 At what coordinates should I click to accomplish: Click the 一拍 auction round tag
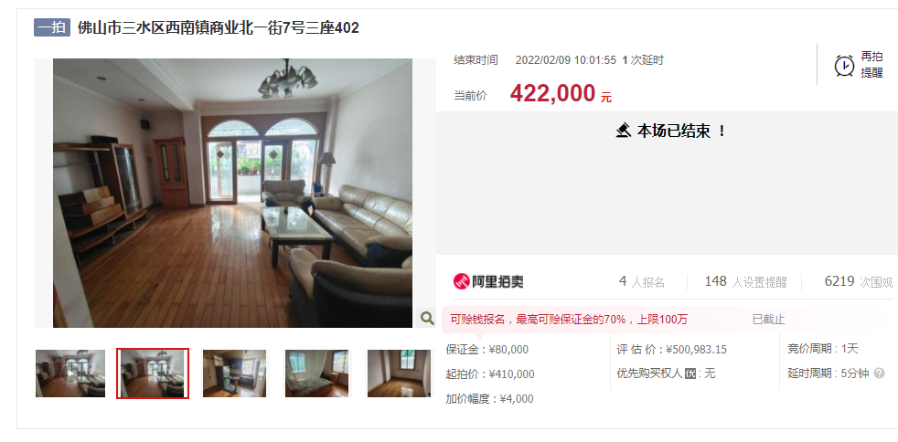(52, 27)
